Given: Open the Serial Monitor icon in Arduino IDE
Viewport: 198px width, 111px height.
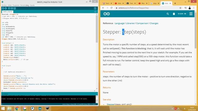Looking at the screenshot, I should (x=95, y=8).
